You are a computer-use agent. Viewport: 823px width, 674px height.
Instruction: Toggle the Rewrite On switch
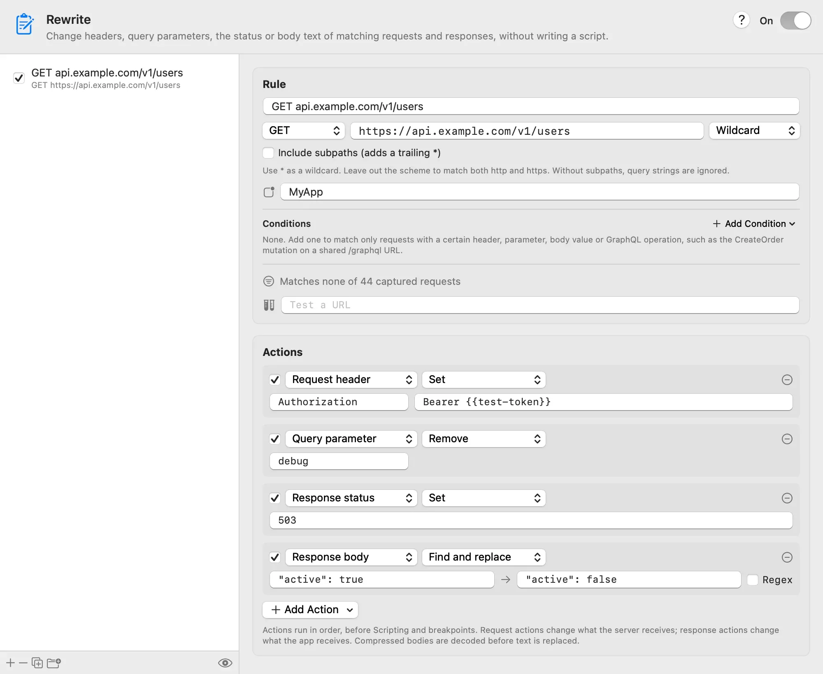click(x=795, y=21)
